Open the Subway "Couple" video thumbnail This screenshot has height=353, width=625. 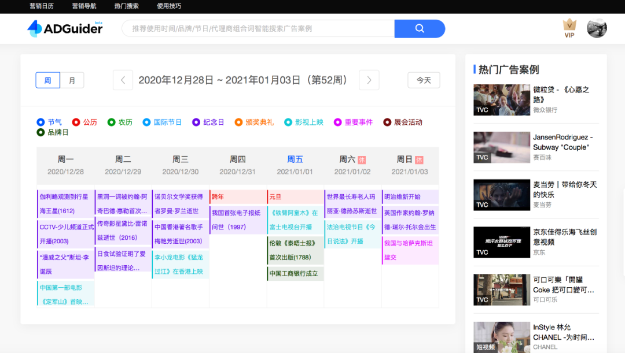click(501, 147)
